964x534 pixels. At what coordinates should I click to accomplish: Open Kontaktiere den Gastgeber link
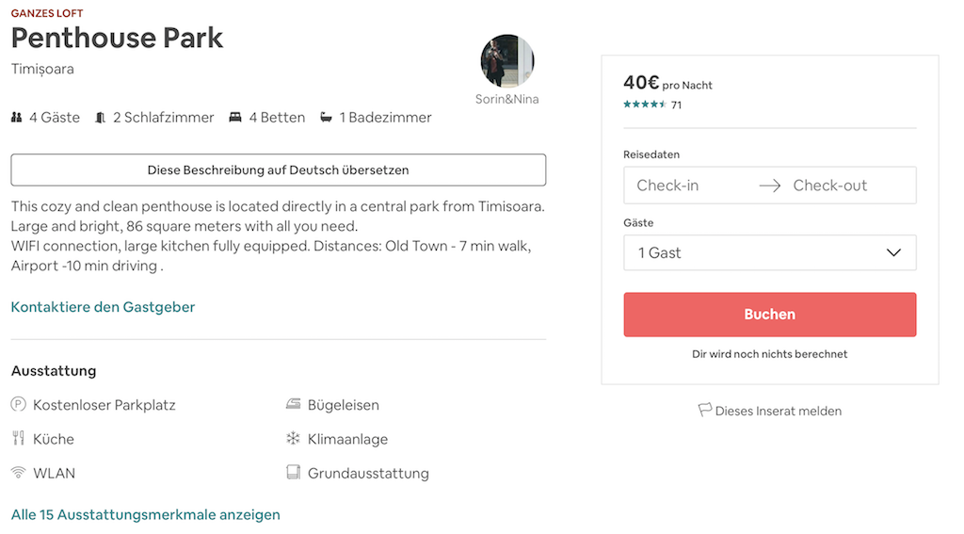(104, 307)
